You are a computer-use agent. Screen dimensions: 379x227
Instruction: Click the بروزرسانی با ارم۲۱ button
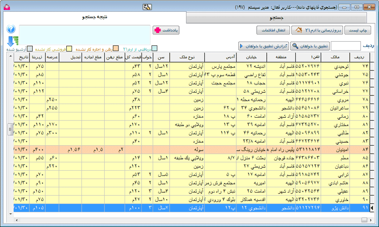point(317,30)
